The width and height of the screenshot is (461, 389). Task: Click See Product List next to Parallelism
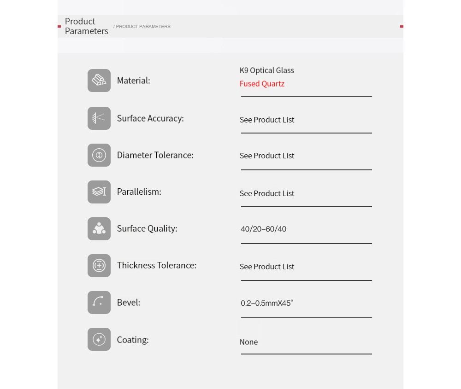[266, 193]
